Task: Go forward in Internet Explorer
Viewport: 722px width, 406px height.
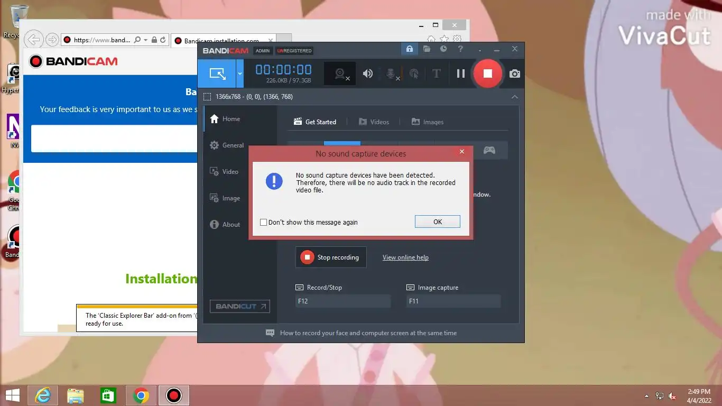Action: [x=52, y=40]
